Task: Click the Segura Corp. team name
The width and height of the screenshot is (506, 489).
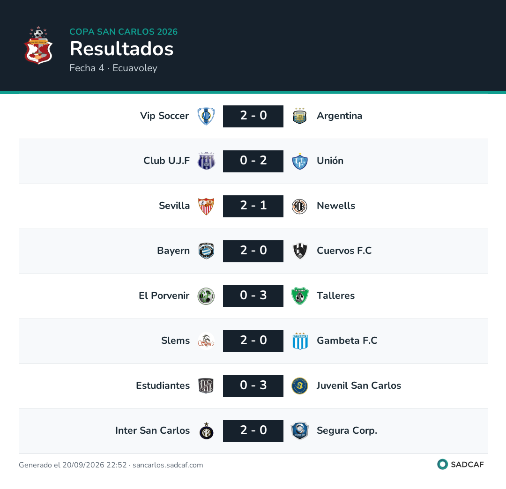Action: tap(347, 430)
